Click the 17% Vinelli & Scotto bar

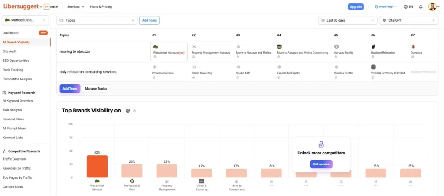click(202, 173)
